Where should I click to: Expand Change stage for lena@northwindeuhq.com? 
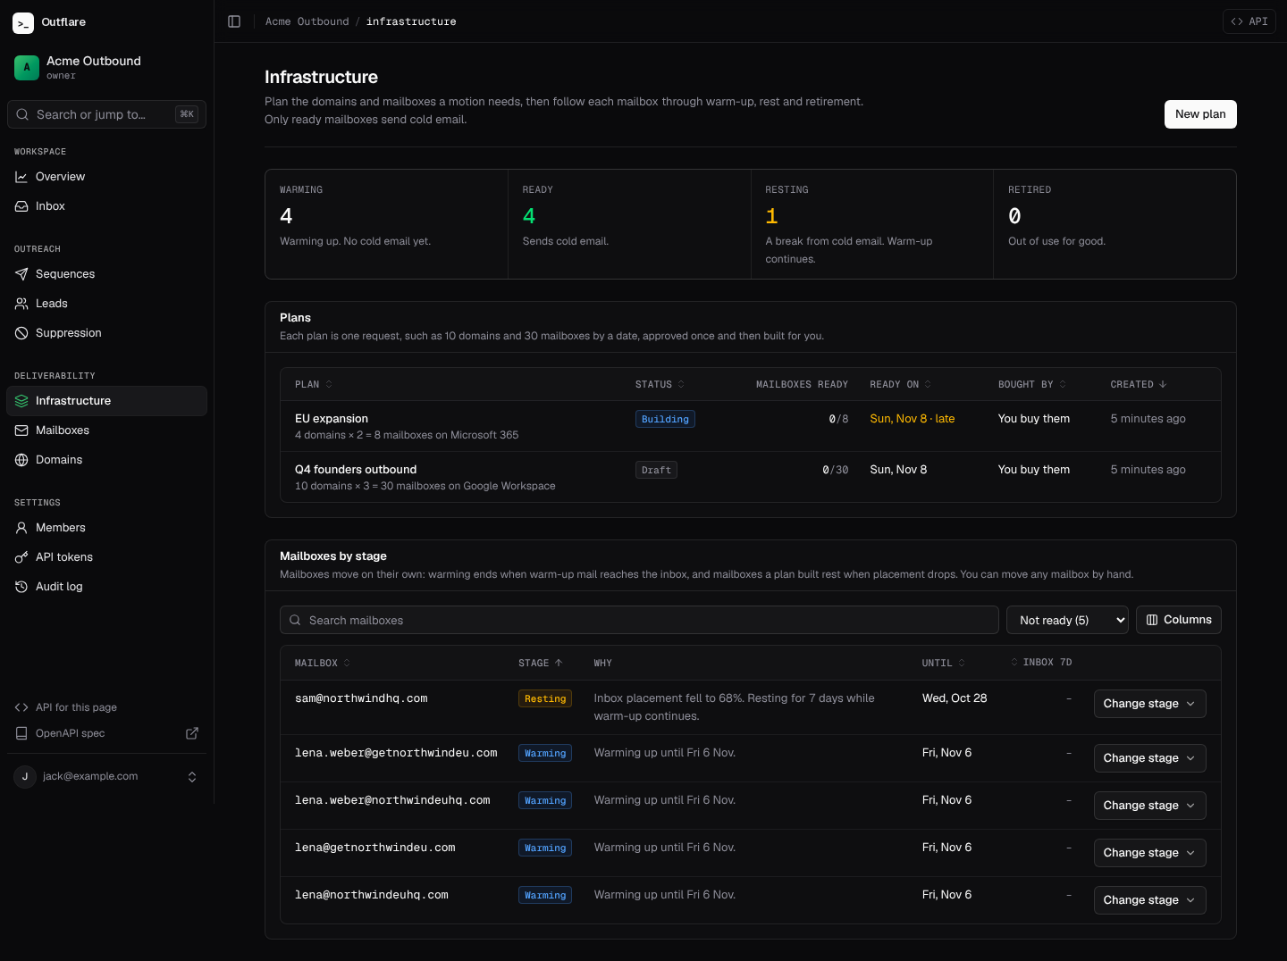pos(1149,900)
